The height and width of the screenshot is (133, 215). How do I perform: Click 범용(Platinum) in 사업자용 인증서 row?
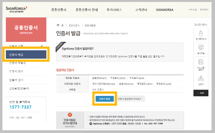pos(126,84)
